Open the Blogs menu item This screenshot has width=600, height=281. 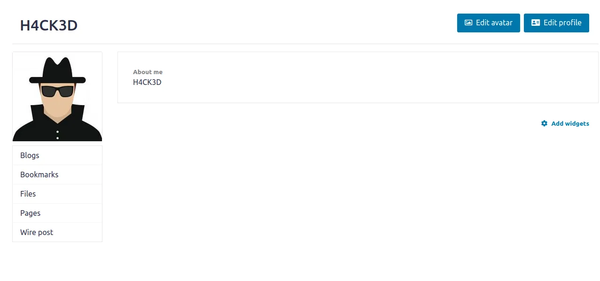(x=30, y=155)
